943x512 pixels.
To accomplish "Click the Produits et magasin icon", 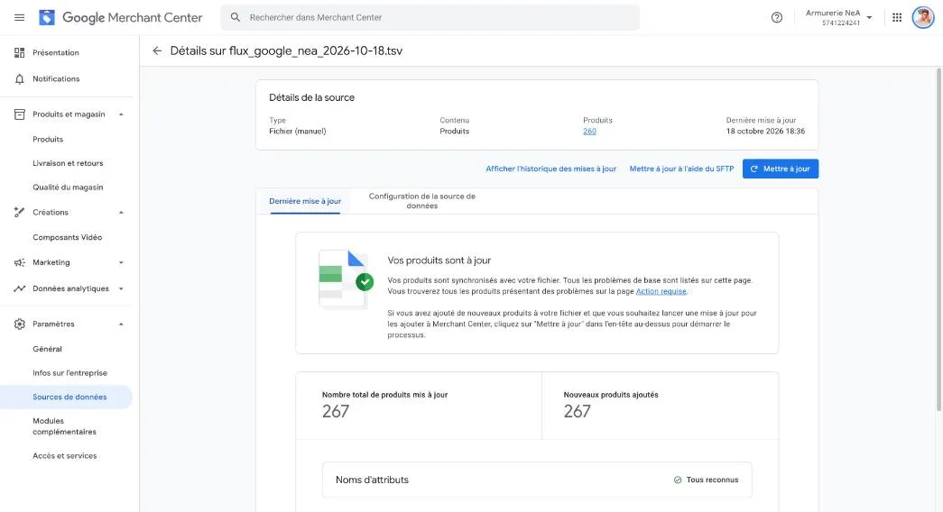I will 19,114.
